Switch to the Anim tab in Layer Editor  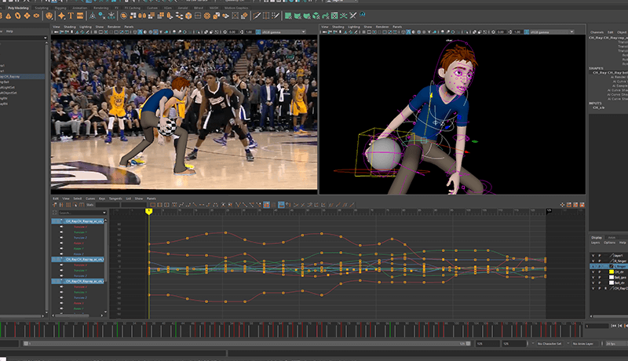point(612,237)
